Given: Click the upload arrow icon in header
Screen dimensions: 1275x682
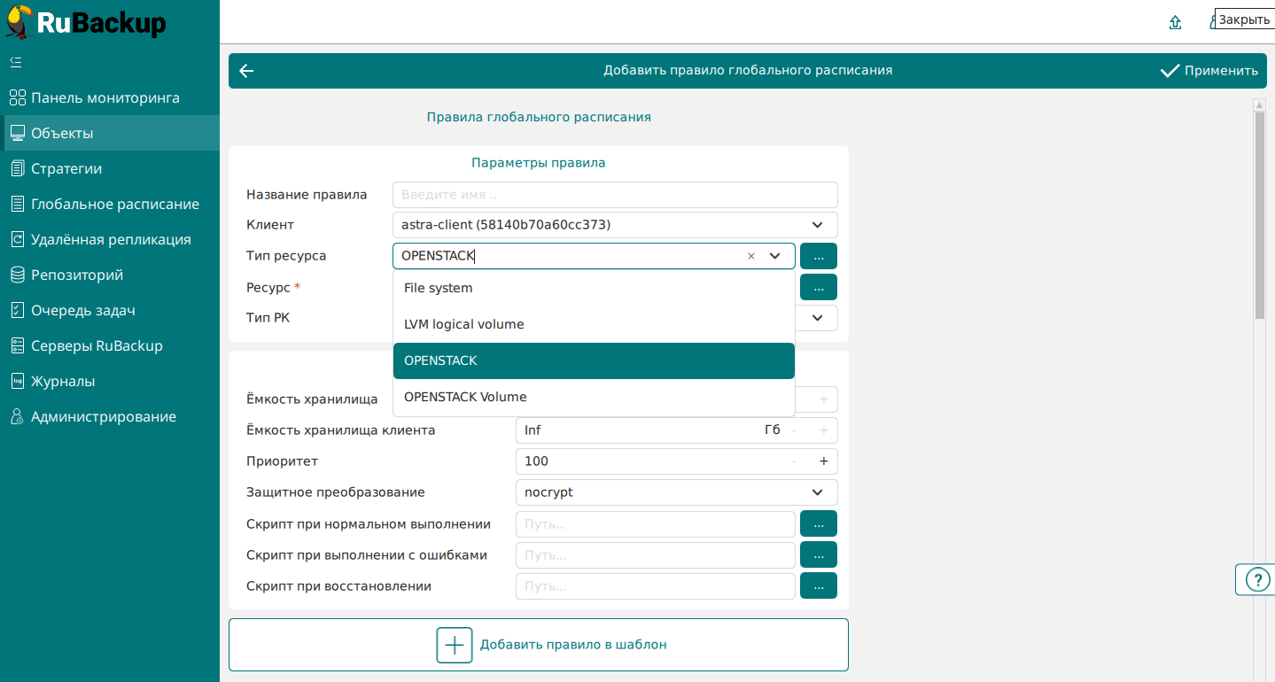Looking at the screenshot, I should click(1175, 23).
